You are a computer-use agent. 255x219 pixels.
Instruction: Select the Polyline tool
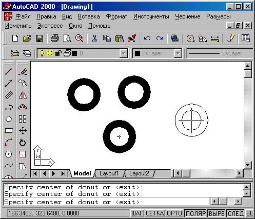(9, 107)
